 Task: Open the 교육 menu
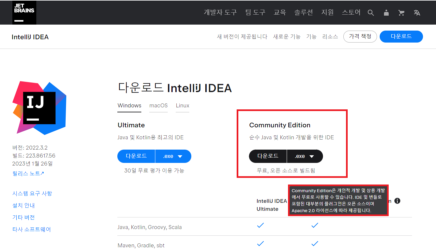pos(280,13)
